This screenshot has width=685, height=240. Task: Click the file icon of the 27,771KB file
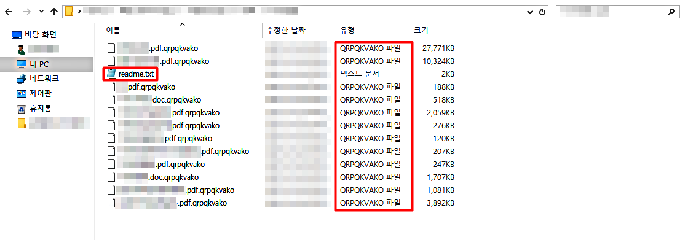click(x=111, y=48)
